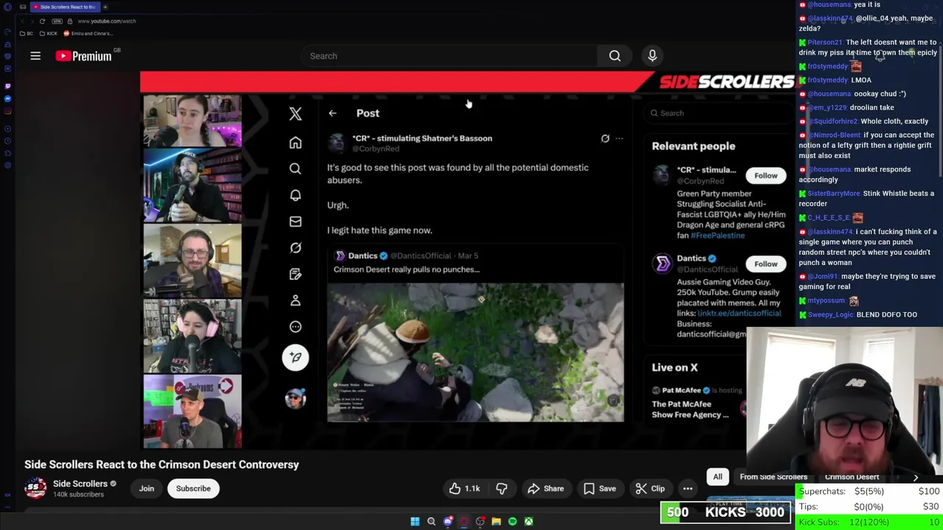The image size is (943, 530).
Task: Open the X Grok icon
Action: coord(295,248)
